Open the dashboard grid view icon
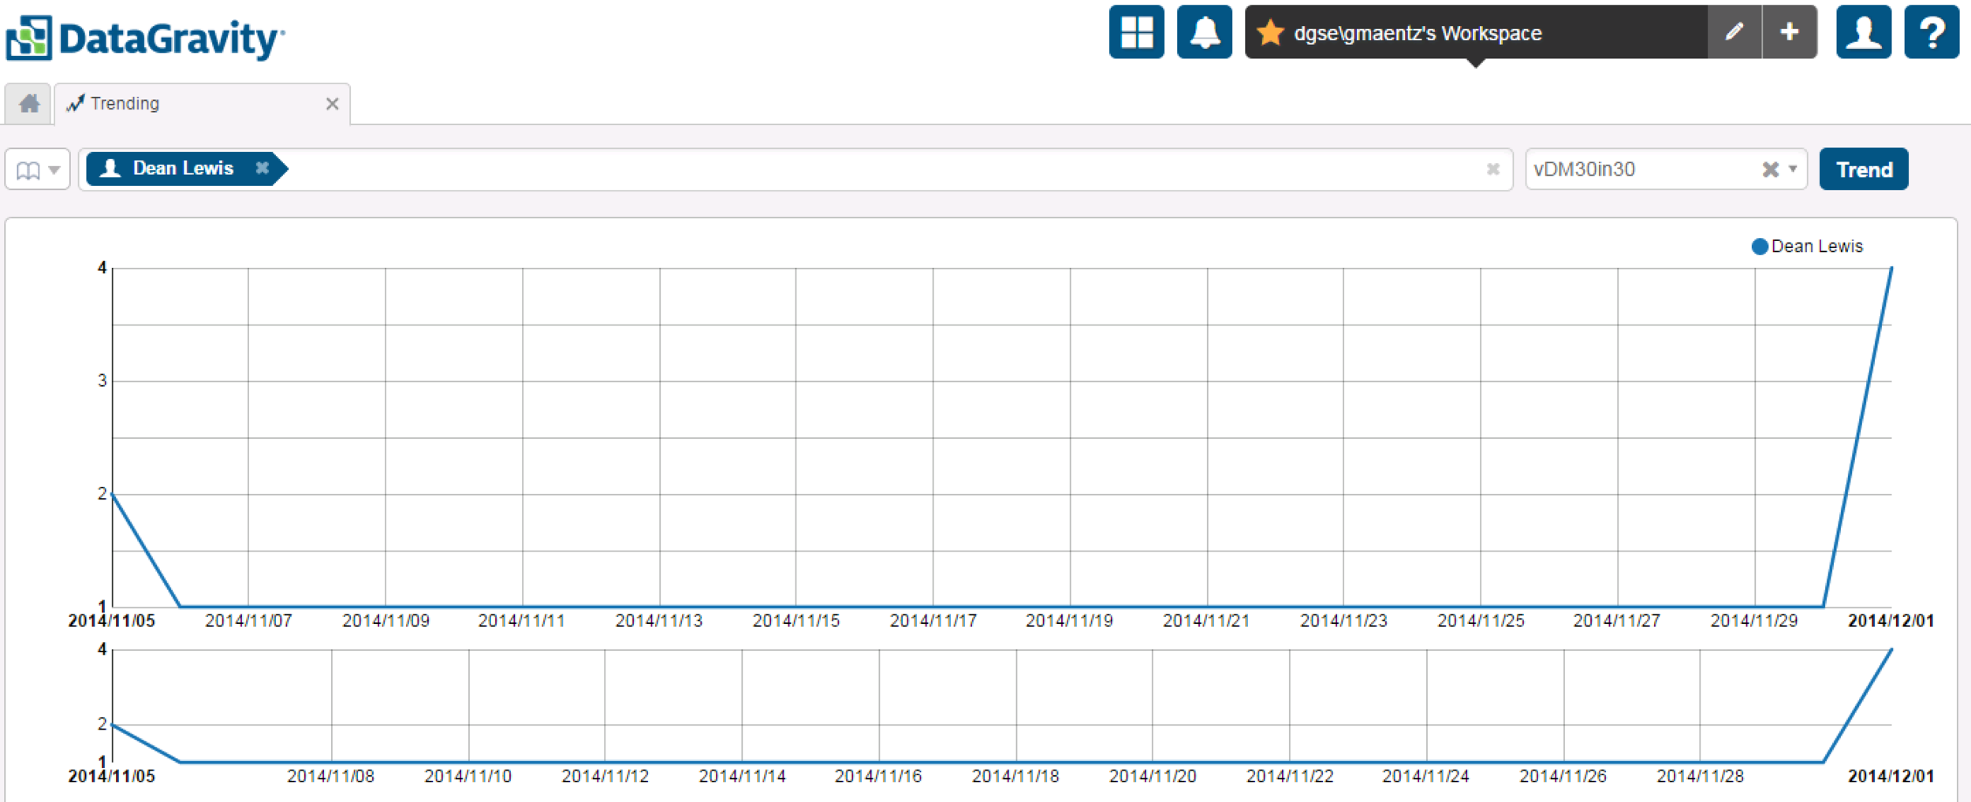 1136,32
